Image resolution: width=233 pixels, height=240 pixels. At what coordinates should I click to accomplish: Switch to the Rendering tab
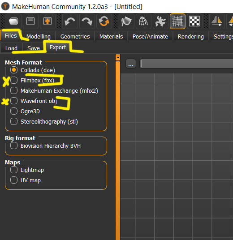pyautogui.click(x=191, y=36)
